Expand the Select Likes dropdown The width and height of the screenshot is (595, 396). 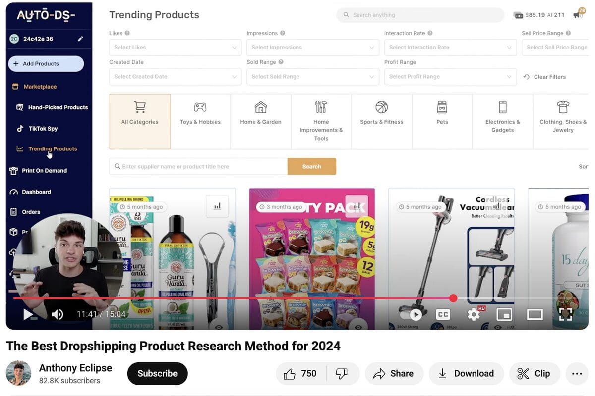click(176, 48)
